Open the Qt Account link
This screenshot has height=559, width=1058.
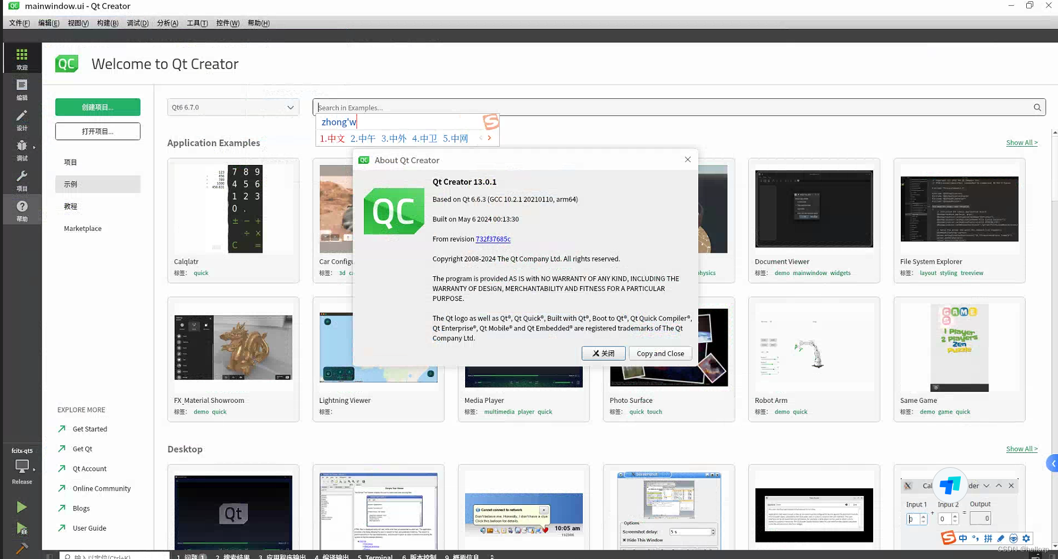(x=89, y=469)
